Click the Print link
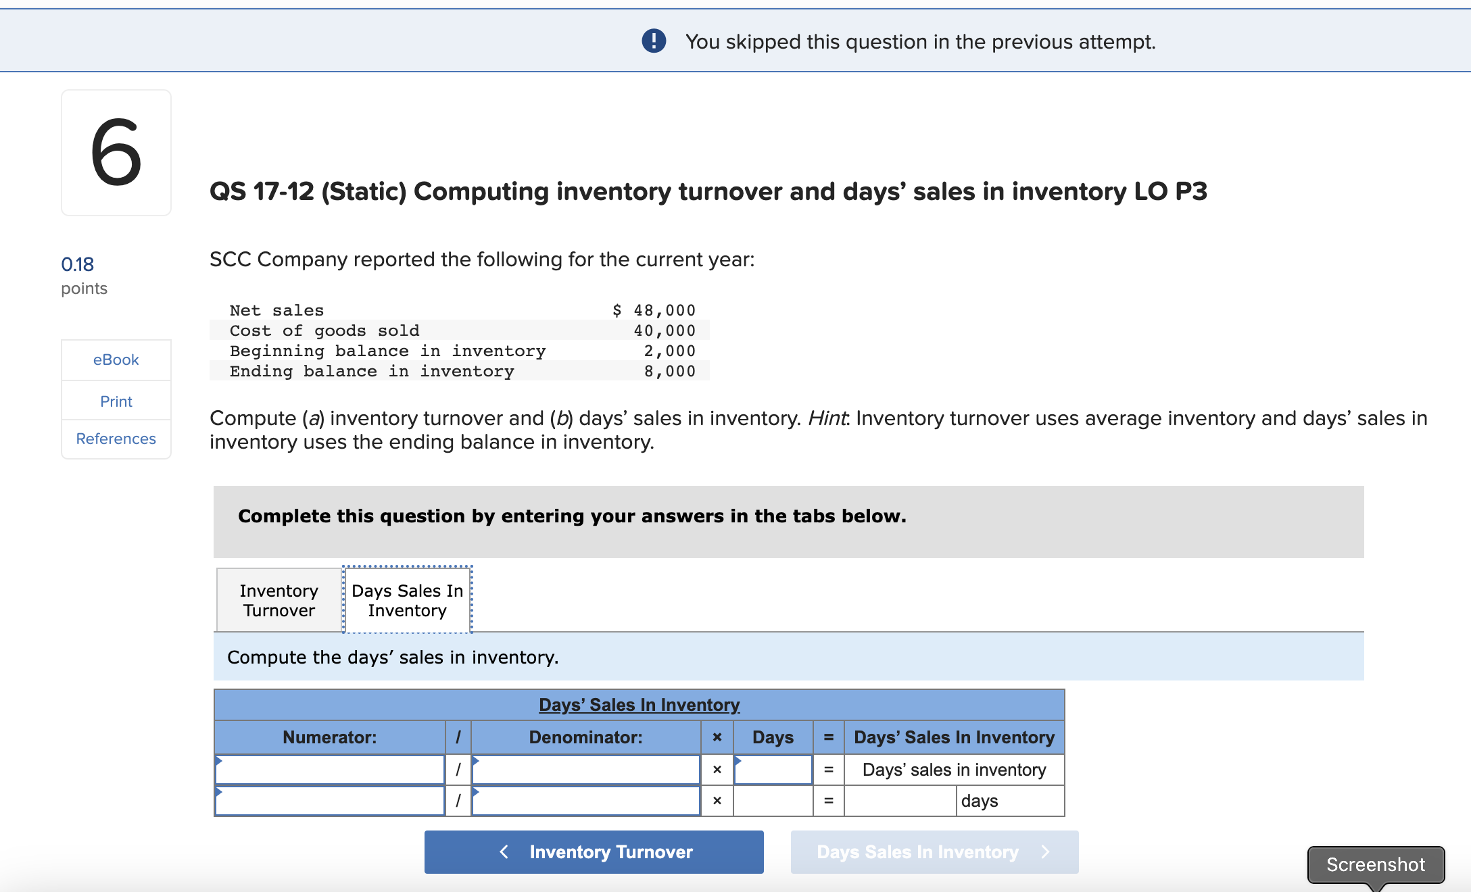Screen dimensions: 1471x892 (116, 401)
